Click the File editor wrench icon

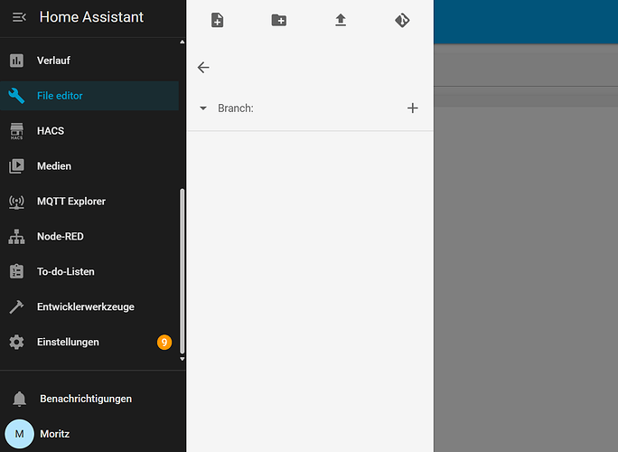[x=16, y=96]
